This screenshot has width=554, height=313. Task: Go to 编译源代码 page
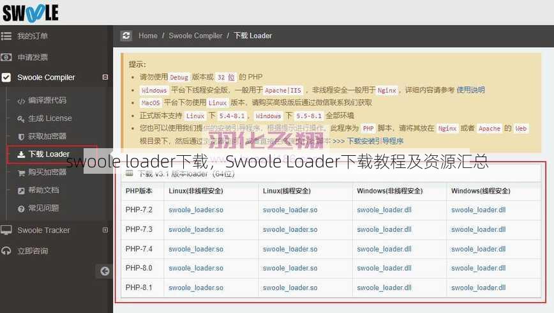coord(47,100)
